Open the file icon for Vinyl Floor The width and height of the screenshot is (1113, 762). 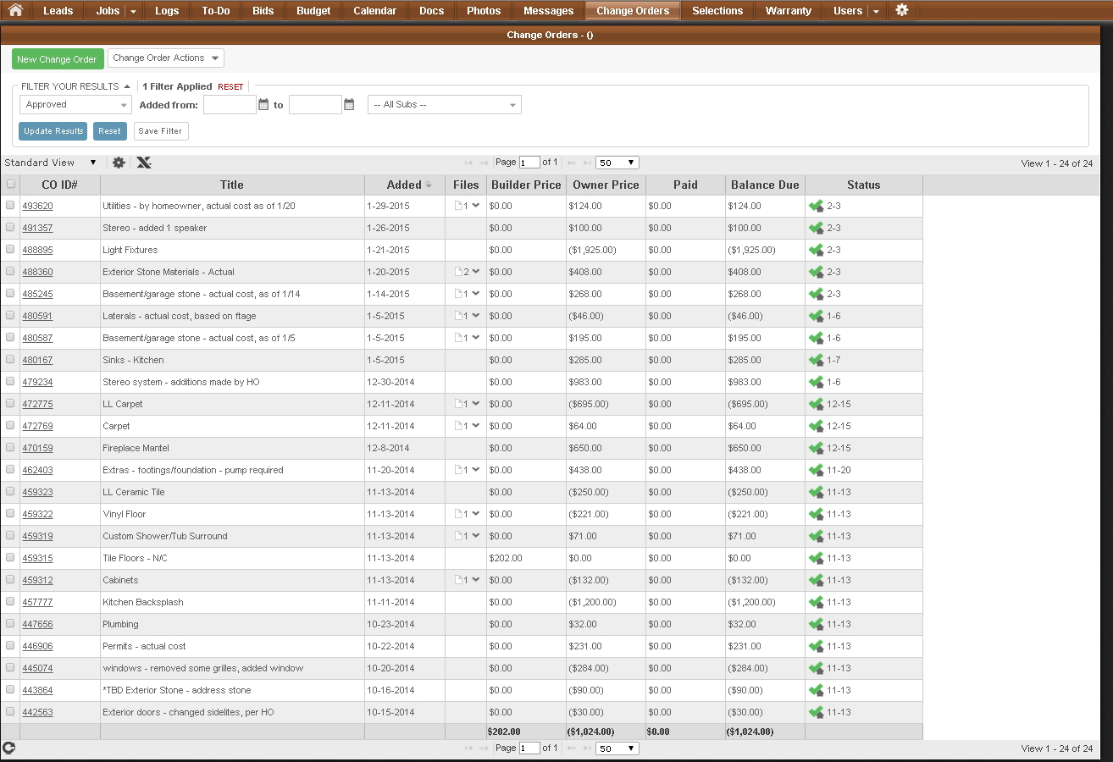pos(459,514)
